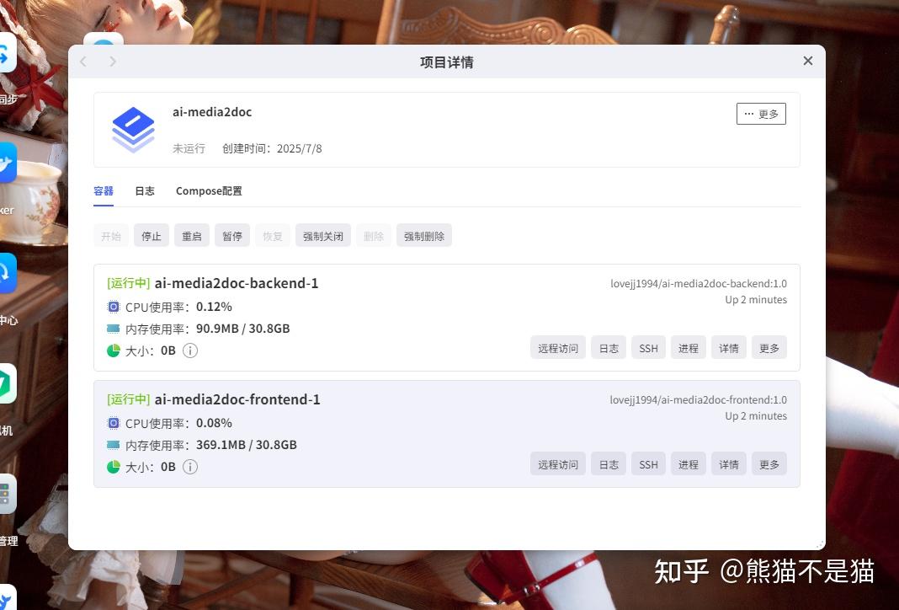This screenshot has width=899, height=610.
Task: Click info icon beside backend container size
Action: click(190, 350)
